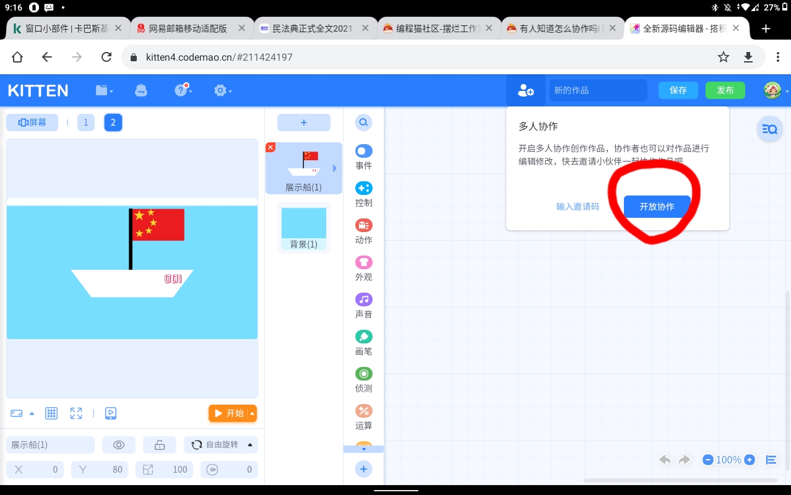Click the multi-user collaboration icon

pos(525,90)
